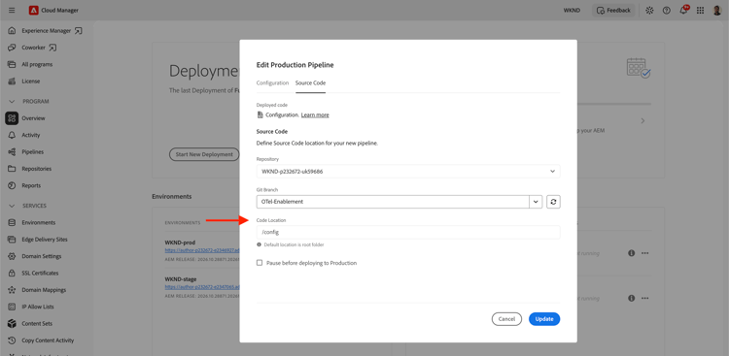The height and width of the screenshot is (356, 729).
Task: Open the Git Branch dropdown arrow
Action: point(536,202)
